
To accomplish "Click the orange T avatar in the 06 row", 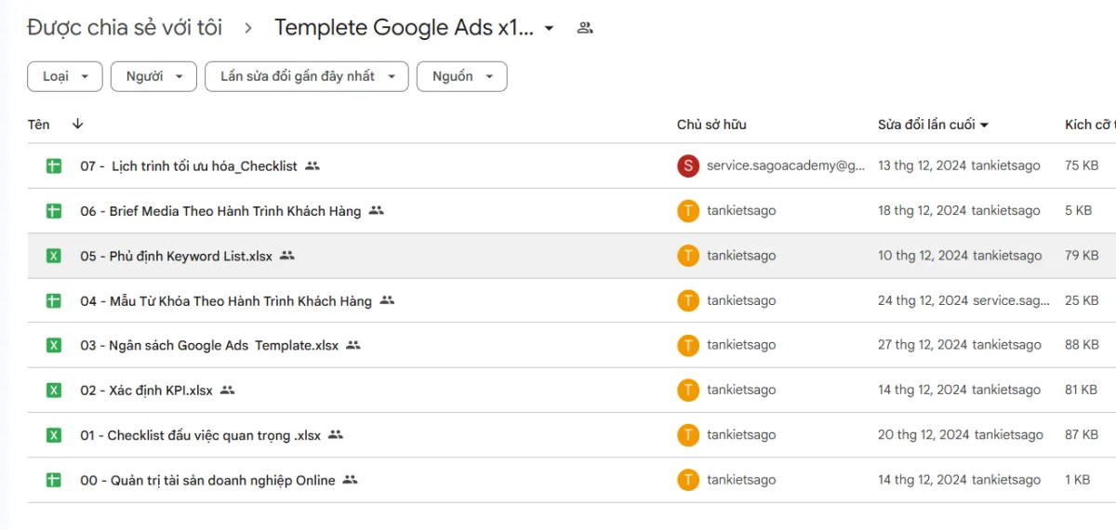I will [687, 211].
